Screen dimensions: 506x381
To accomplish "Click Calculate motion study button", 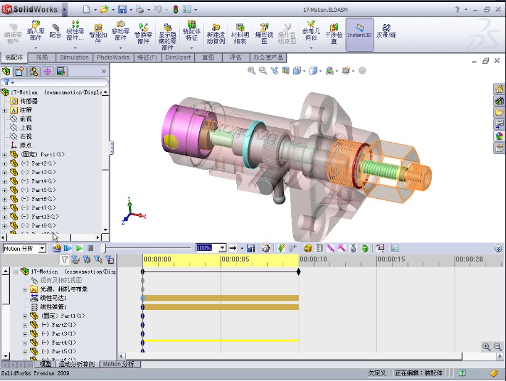I will pyautogui.click(x=57, y=248).
